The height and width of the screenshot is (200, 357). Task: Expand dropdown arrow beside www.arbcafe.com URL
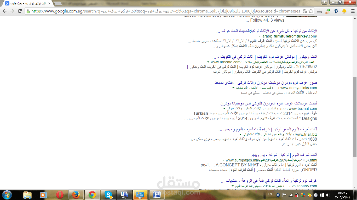click(208, 62)
